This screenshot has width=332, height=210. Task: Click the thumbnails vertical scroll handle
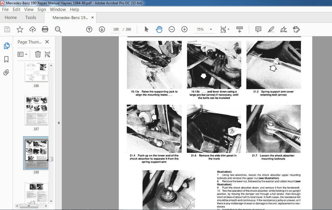[x=51, y=159]
